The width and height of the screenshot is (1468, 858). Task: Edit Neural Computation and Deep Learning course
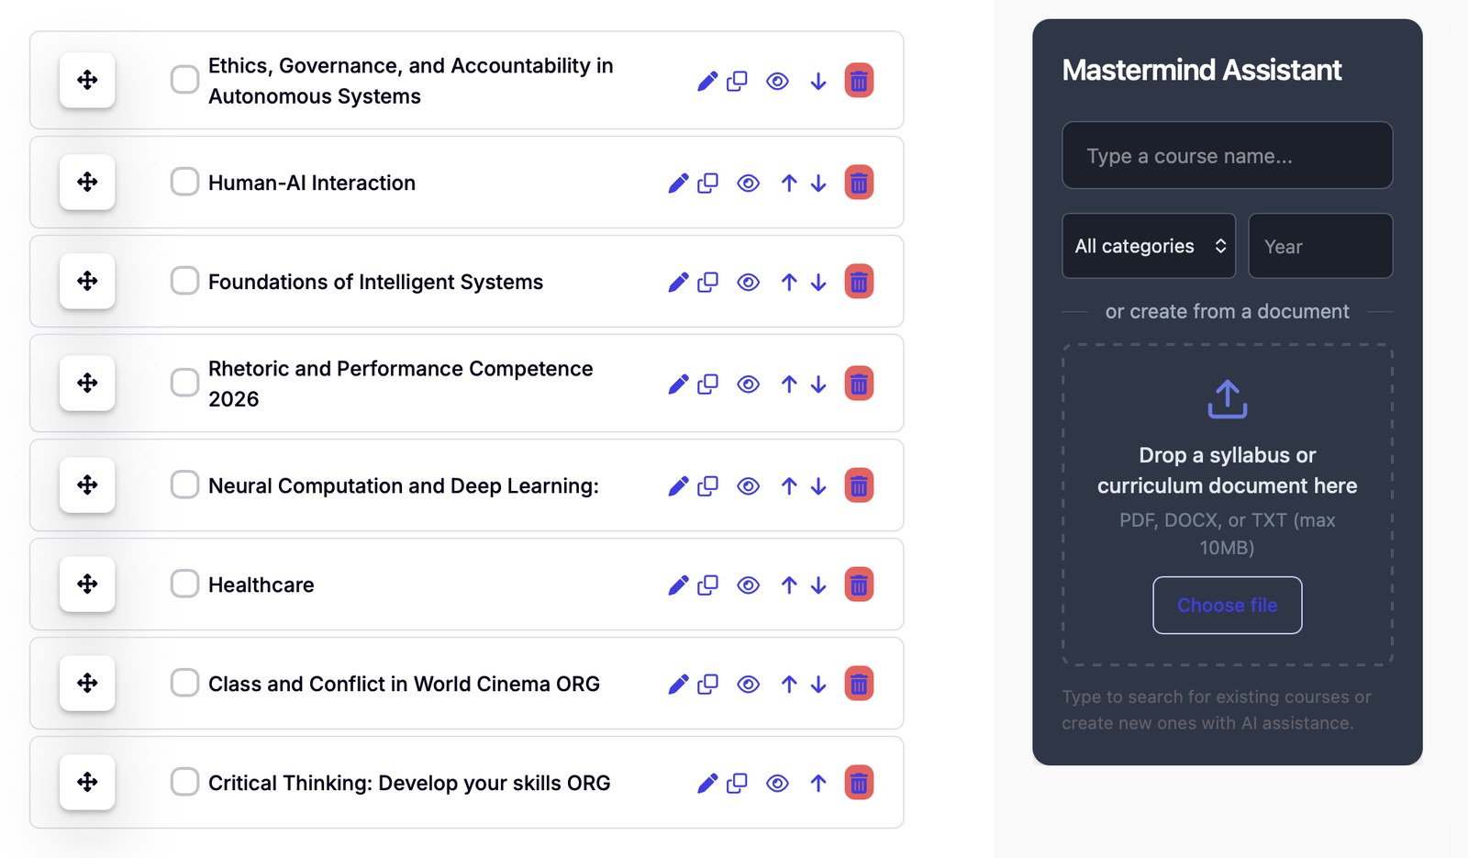[678, 486]
